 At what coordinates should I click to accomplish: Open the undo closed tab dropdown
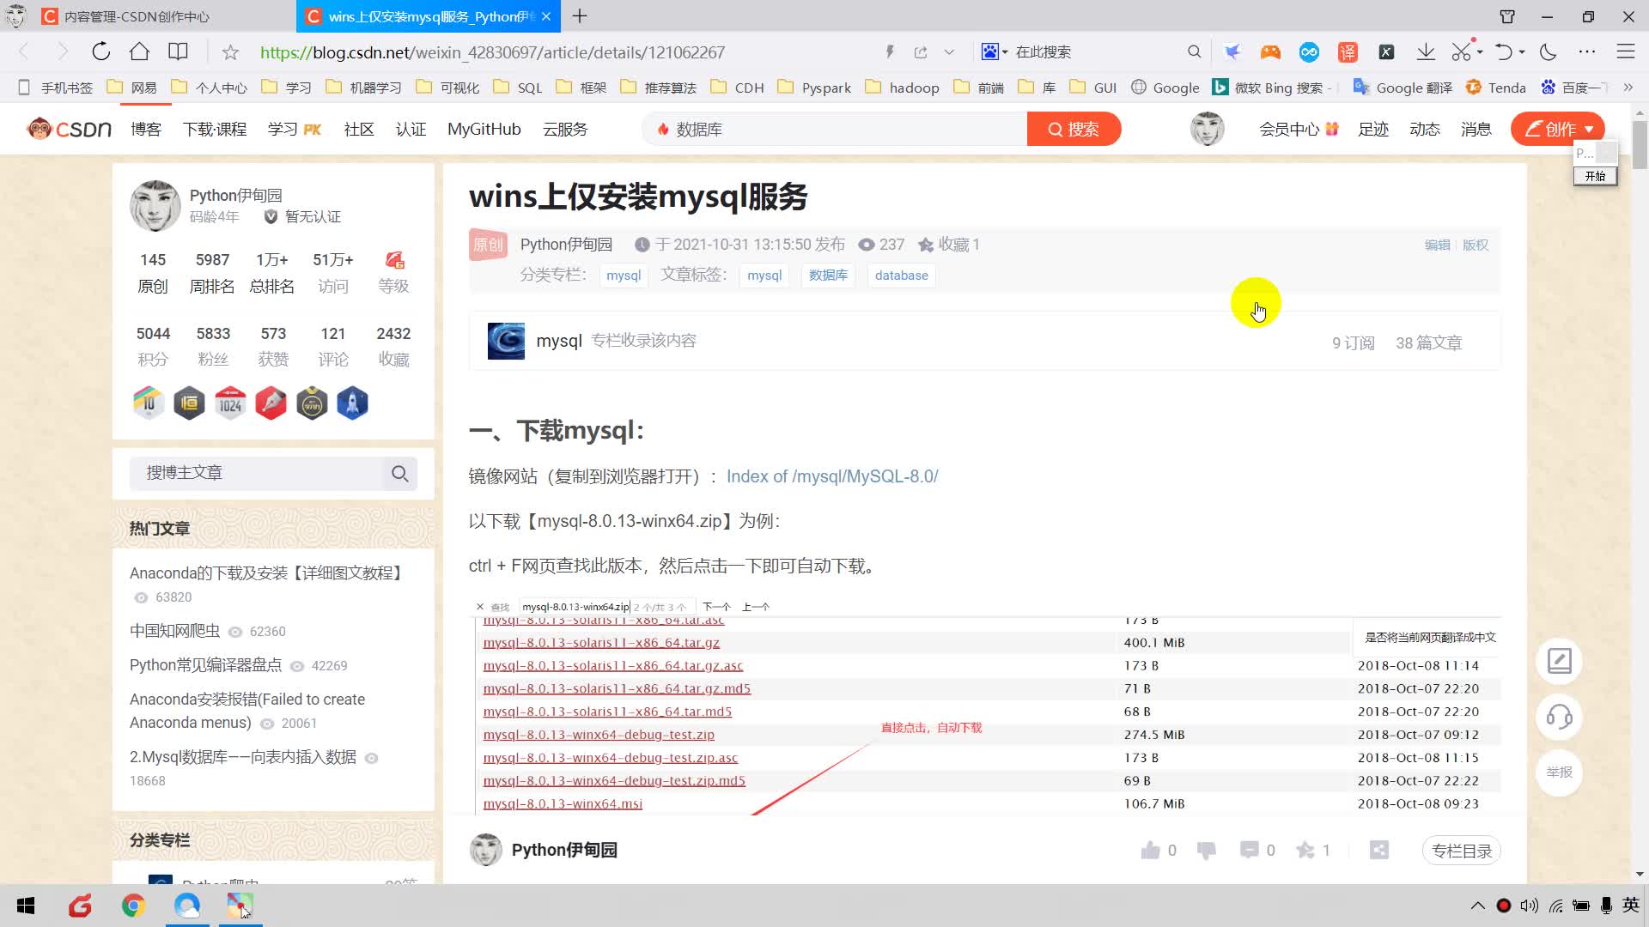click(1521, 52)
